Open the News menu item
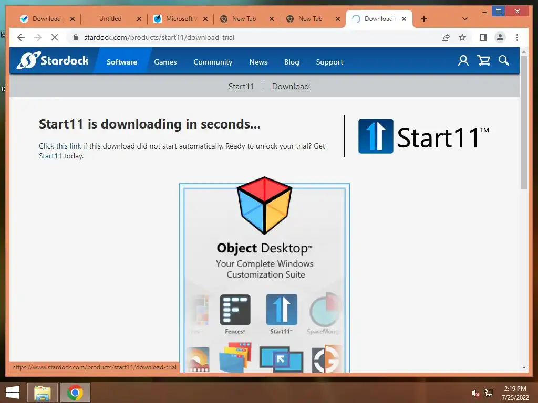This screenshot has width=538, height=403. pos(258,62)
